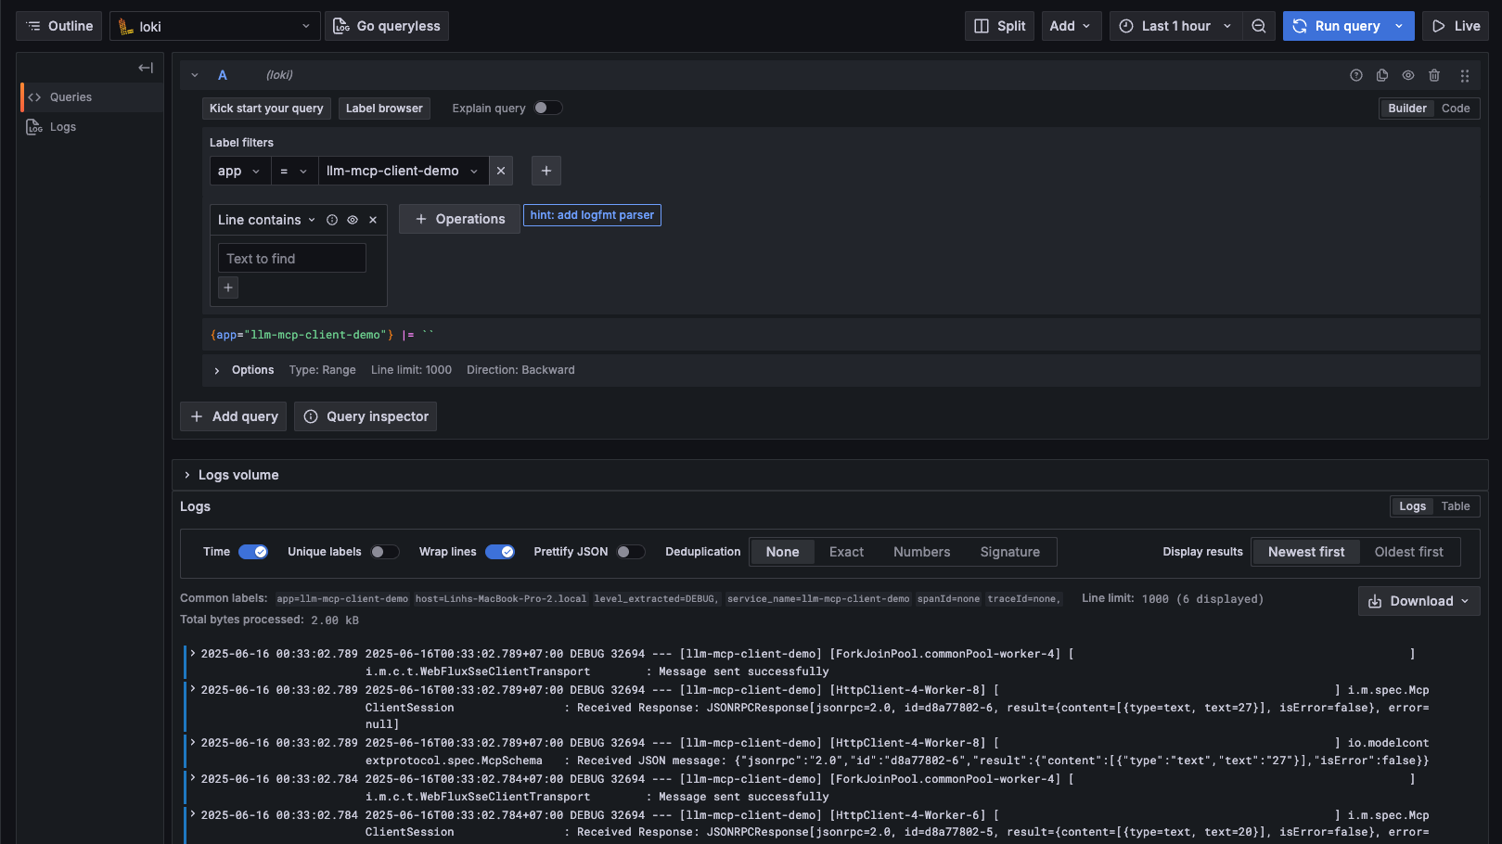Select None deduplication

782,552
